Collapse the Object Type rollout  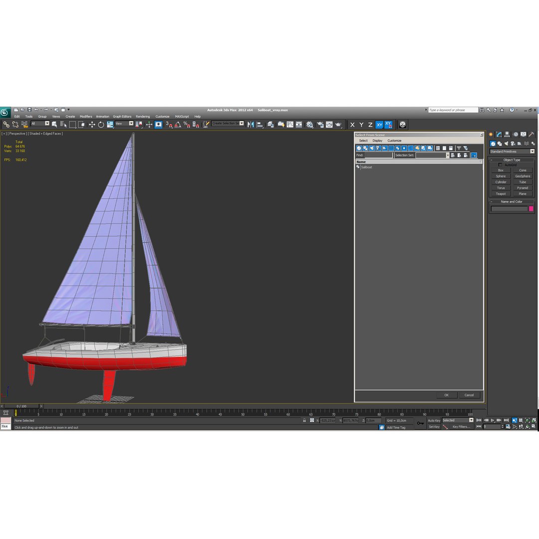point(512,160)
